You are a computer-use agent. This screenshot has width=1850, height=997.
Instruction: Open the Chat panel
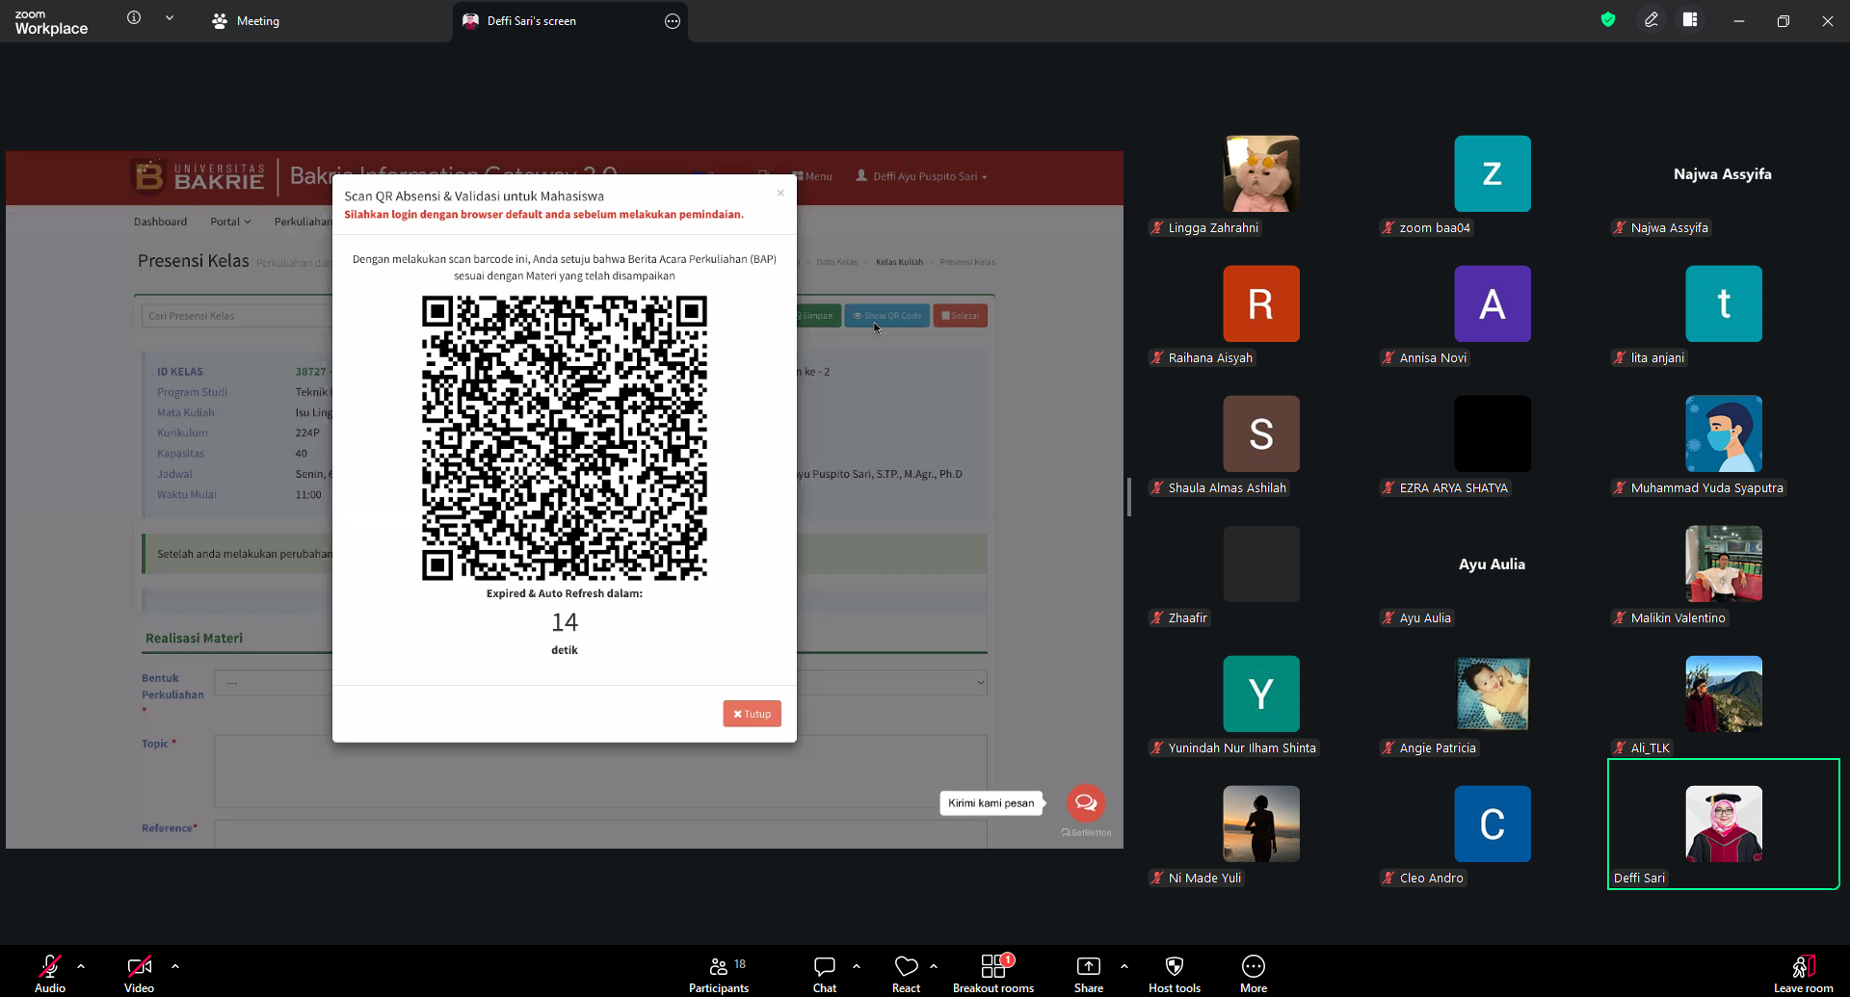[x=825, y=973]
